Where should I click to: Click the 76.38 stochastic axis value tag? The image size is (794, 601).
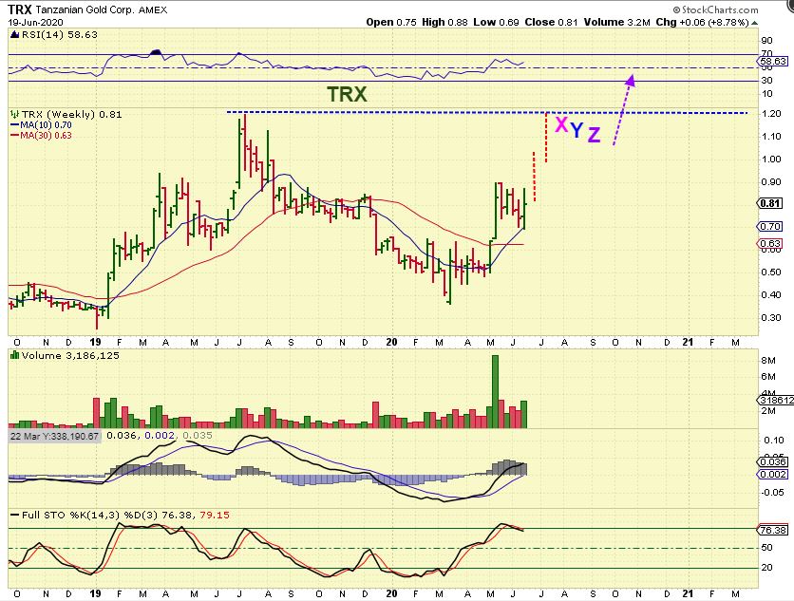(x=773, y=530)
